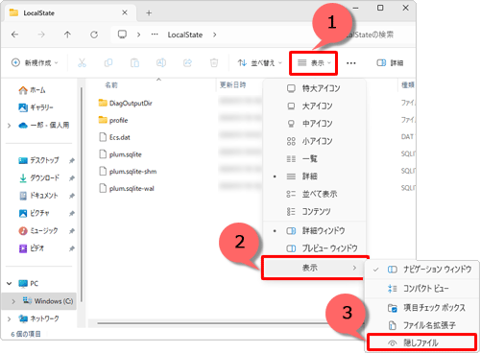
Task: Go back with the left arrow
Action: tap(14, 35)
